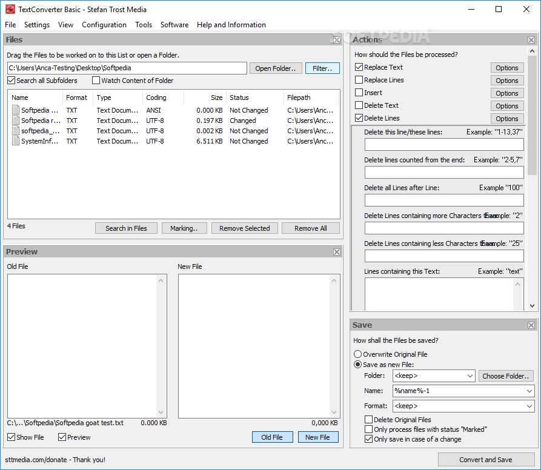The width and height of the screenshot is (541, 470).
Task: Expand the Format dropdown in Save panel
Action: coord(529,406)
